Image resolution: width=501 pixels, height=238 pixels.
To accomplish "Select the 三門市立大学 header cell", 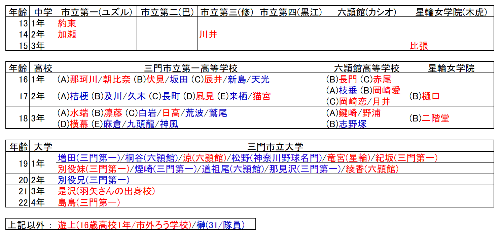I will [275, 146].
